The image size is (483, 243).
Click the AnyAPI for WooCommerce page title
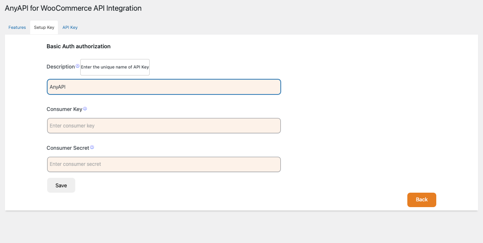click(x=73, y=8)
